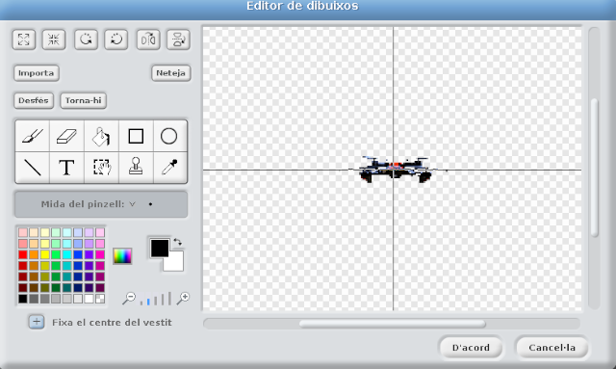Image resolution: width=616 pixels, height=369 pixels.
Task: Click the horizontal canvas scrollbar
Action: click(x=392, y=324)
